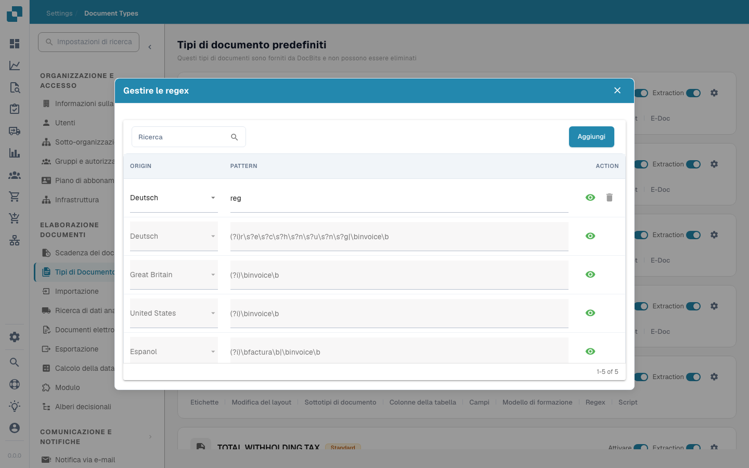Click the shopping cart icon in left rail

point(15,197)
